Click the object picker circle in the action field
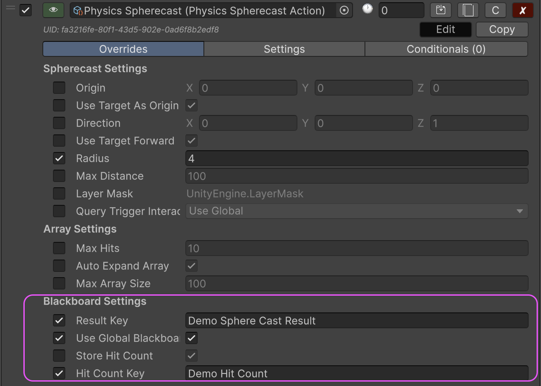541x386 pixels. pos(344,11)
